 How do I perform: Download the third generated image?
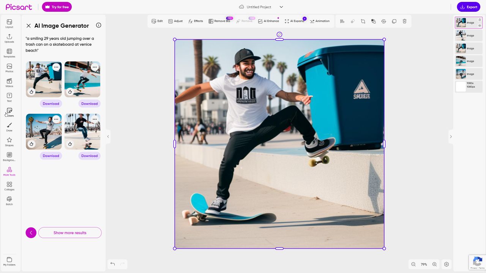click(51, 156)
